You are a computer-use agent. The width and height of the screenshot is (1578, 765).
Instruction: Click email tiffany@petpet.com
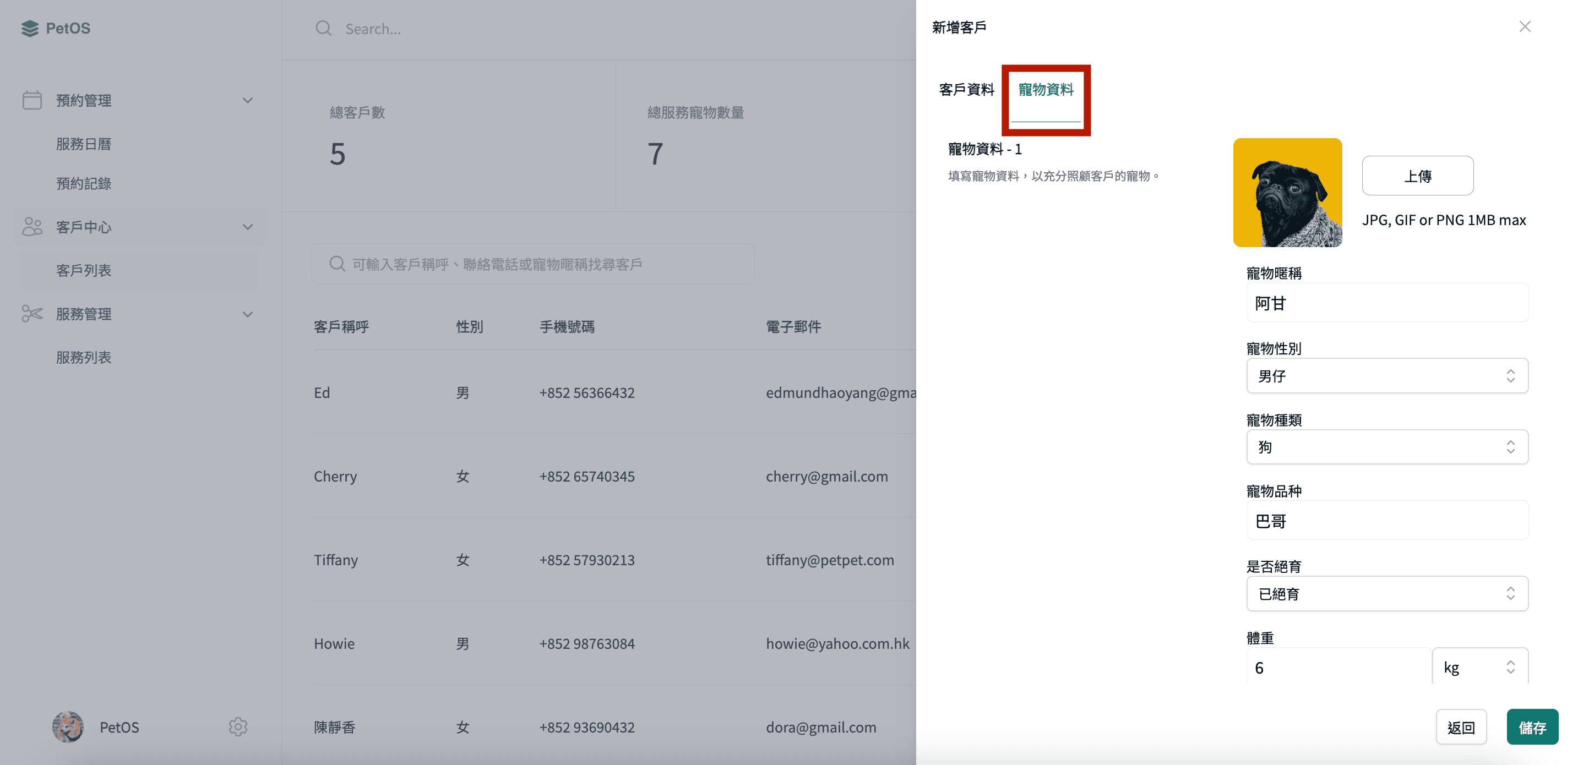pyautogui.click(x=829, y=560)
